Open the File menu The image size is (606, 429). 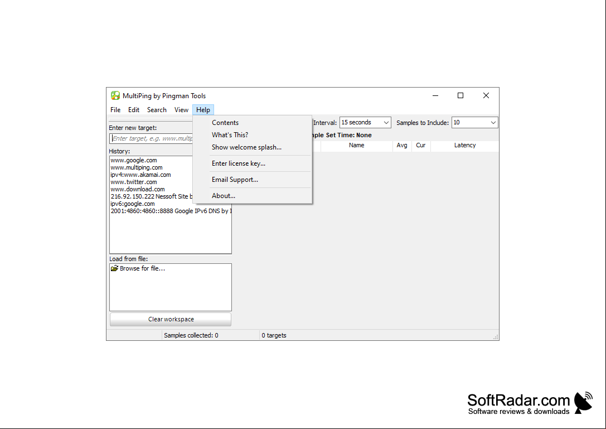click(115, 110)
